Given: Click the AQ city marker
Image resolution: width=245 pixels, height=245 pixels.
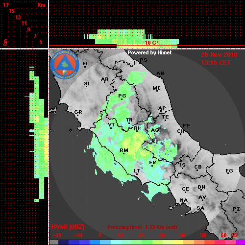Looking at the screenshot, I should [x=155, y=131].
